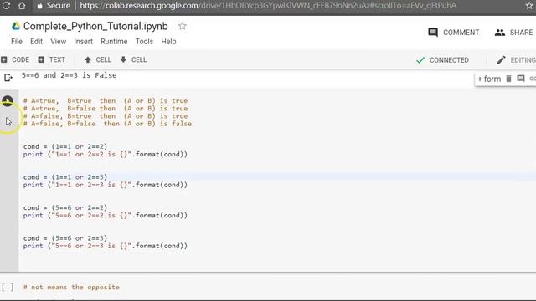The width and height of the screenshot is (536, 301).
Task: Open the Tools menu
Action: (x=144, y=42)
